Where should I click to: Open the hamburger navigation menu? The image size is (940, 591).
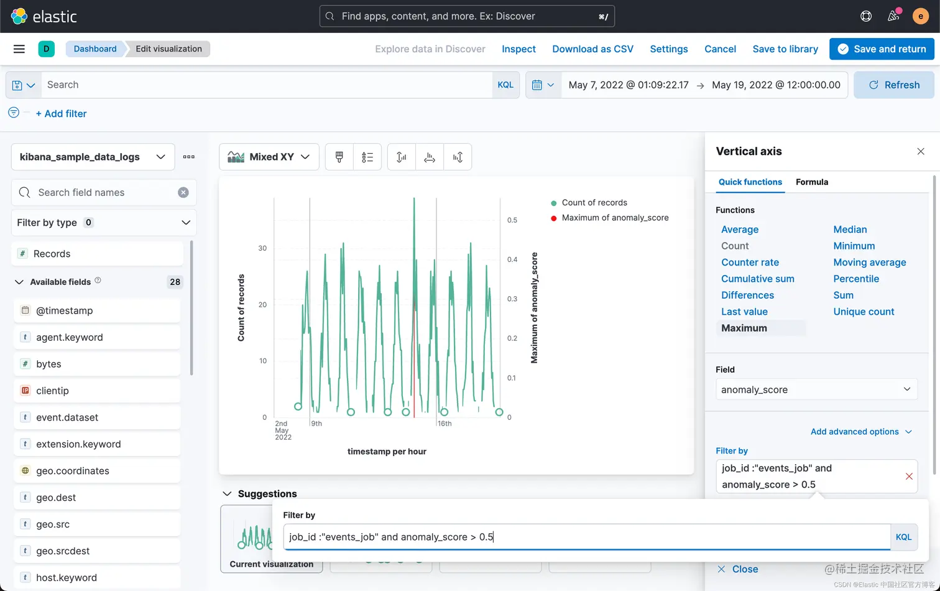point(19,49)
